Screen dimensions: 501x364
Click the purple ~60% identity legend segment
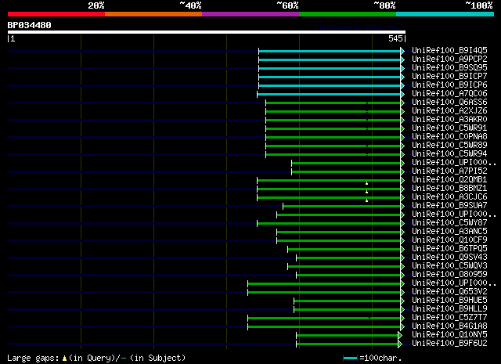point(250,14)
